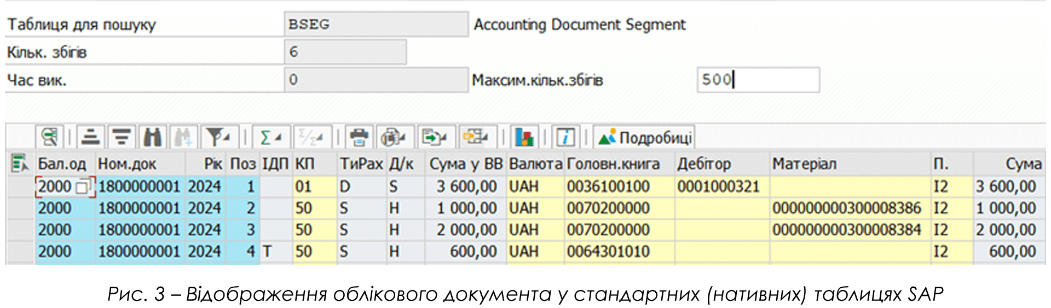Image resolution: width=1051 pixels, height=308 pixels.
Task: Select the row selector of position 4
Action: 20,252
